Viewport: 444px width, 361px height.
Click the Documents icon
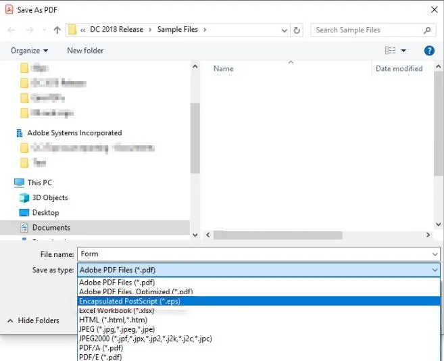[x=24, y=228]
